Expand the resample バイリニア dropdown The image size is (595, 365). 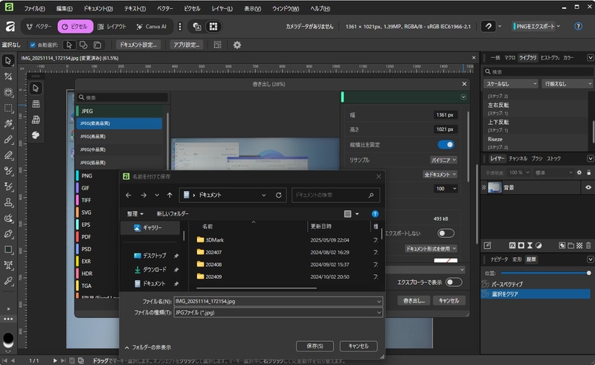(444, 160)
